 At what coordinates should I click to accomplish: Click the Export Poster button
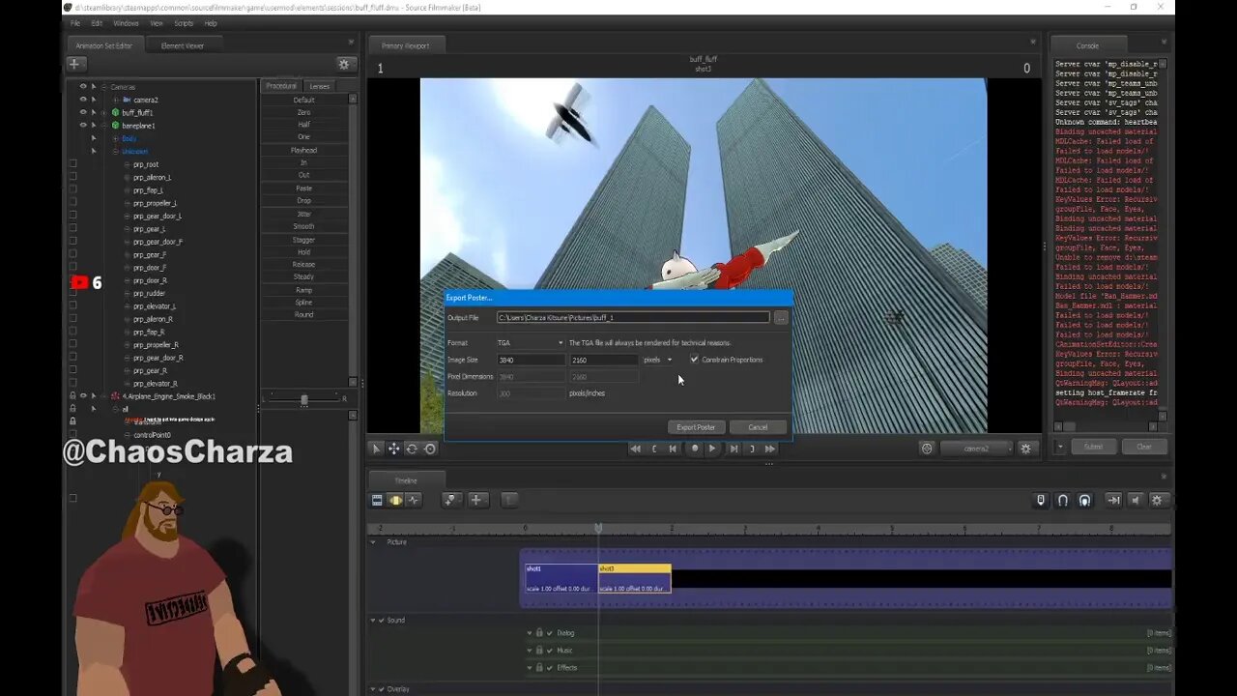(x=696, y=427)
